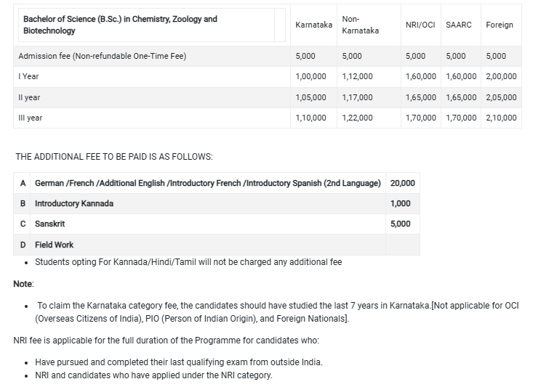
Task: Click the NRI/OCI column header
Action: point(420,25)
